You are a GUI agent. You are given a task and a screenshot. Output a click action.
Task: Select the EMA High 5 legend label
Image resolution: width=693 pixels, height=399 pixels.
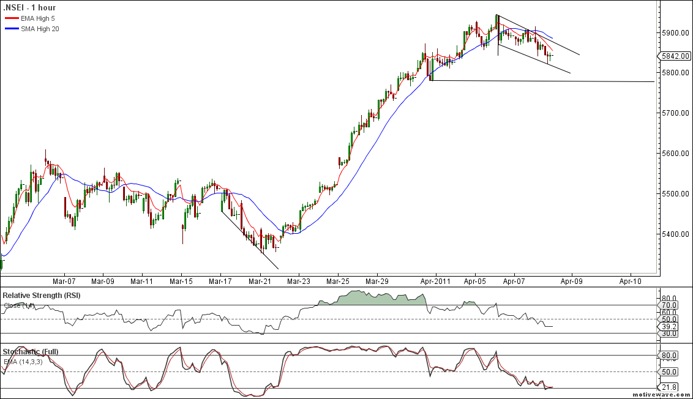point(41,19)
